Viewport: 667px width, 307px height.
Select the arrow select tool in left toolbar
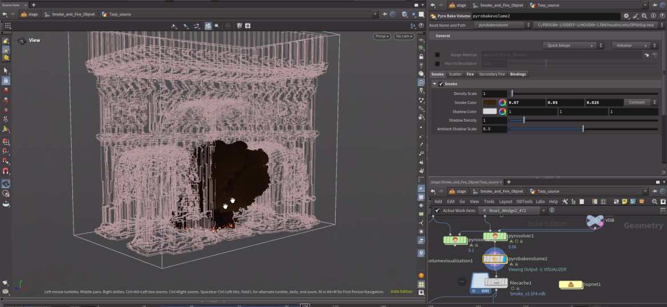pyautogui.click(x=6, y=70)
